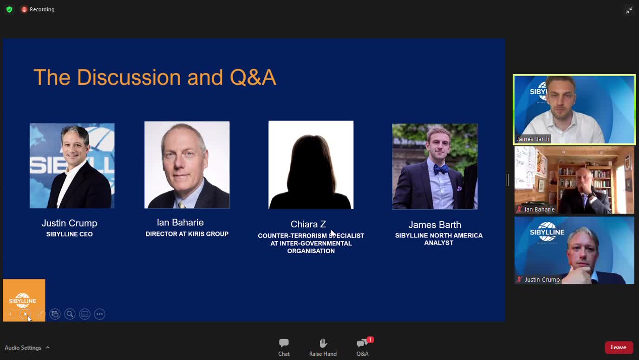Select Ian Baharie's video tile
The image size is (639, 360).
pos(574,180)
